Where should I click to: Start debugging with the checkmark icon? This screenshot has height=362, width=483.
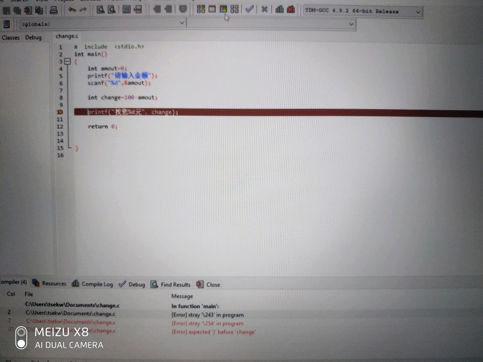(x=250, y=9)
